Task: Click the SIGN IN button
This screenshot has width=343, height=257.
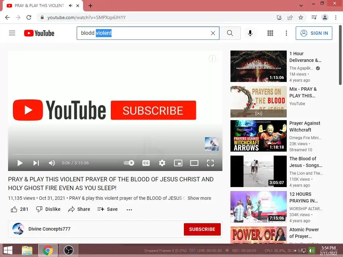Action: [314, 33]
